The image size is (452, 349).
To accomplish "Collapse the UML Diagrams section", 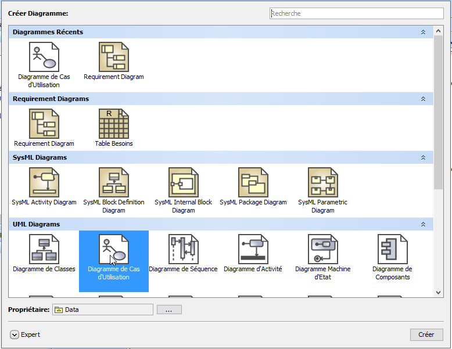I will click(423, 225).
